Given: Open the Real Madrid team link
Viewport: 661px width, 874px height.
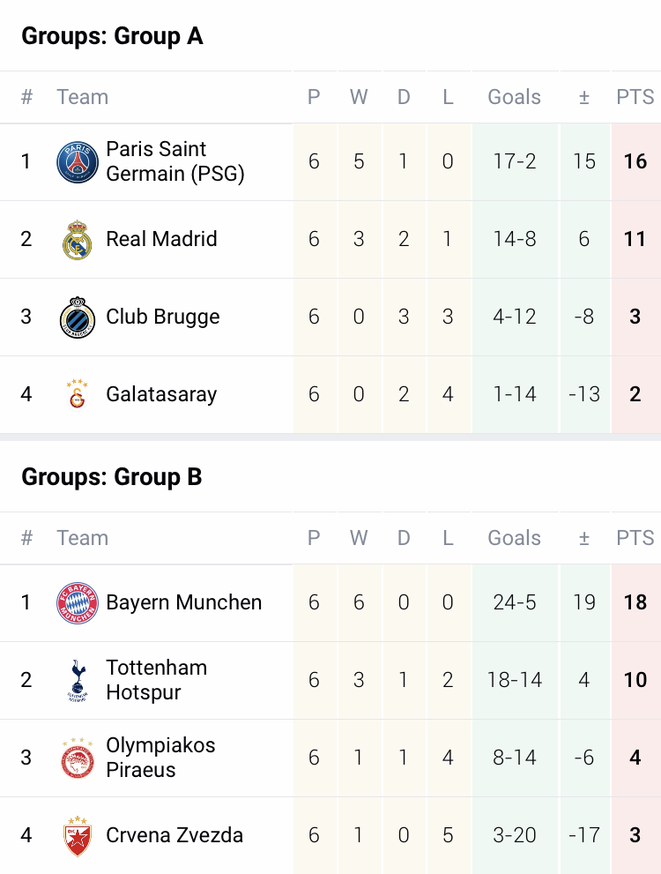Looking at the screenshot, I should tap(161, 239).
